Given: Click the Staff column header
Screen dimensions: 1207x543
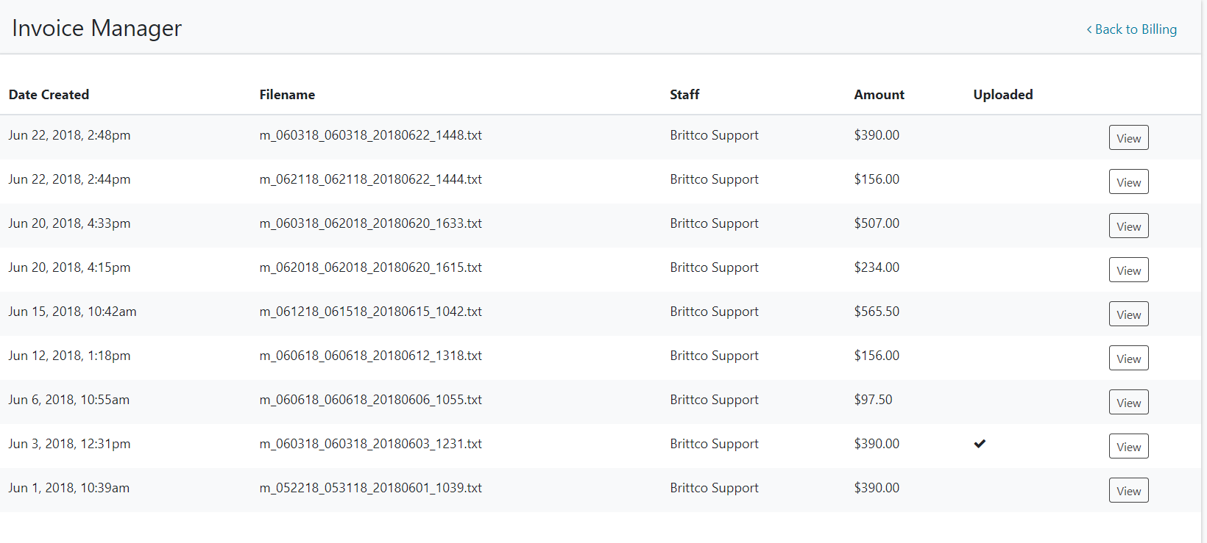Looking at the screenshot, I should coord(684,95).
